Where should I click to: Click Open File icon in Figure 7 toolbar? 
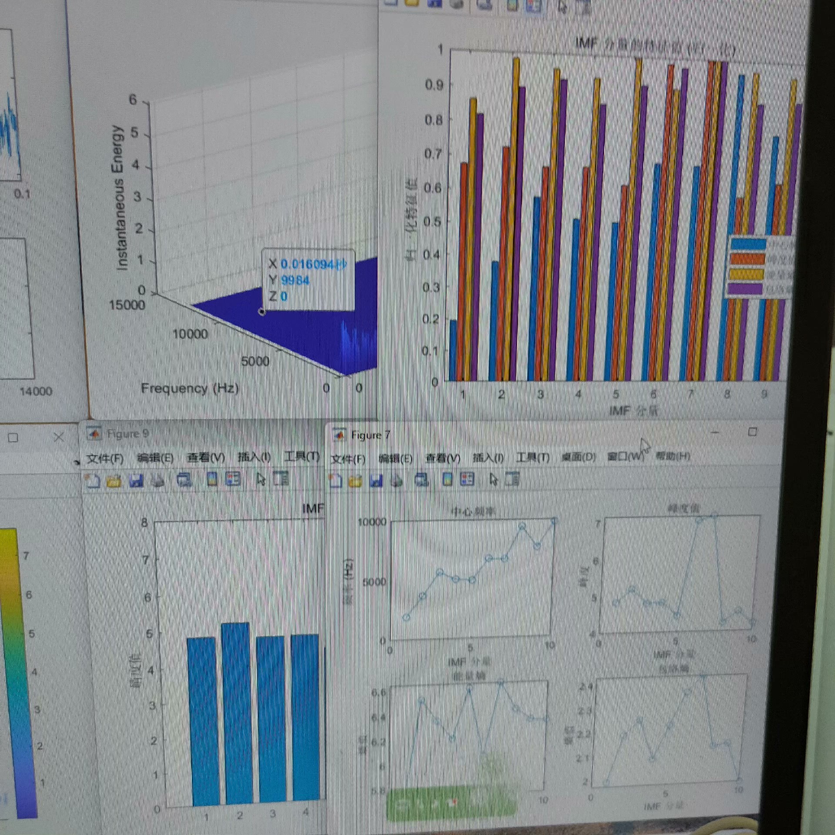pos(355,481)
